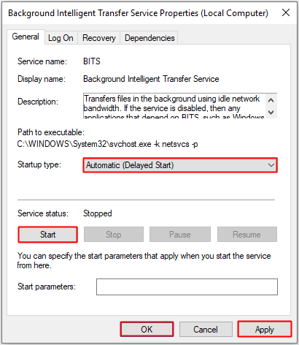
Task: Click the BITS service name value
Action: point(92,61)
